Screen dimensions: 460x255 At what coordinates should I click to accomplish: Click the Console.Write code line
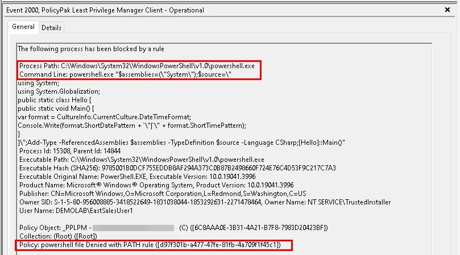tap(132, 125)
